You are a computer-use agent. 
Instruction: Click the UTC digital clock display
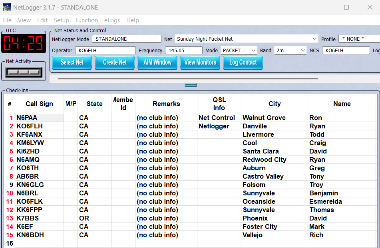(x=24, y=43)
